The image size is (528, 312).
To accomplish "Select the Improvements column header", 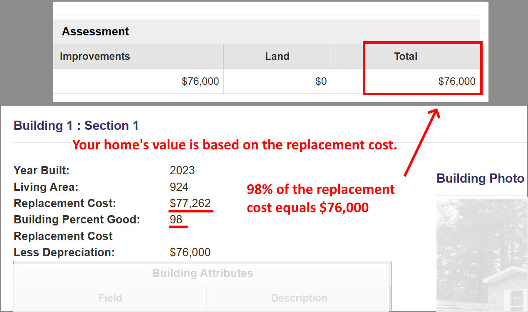I will tap(95, 57).
